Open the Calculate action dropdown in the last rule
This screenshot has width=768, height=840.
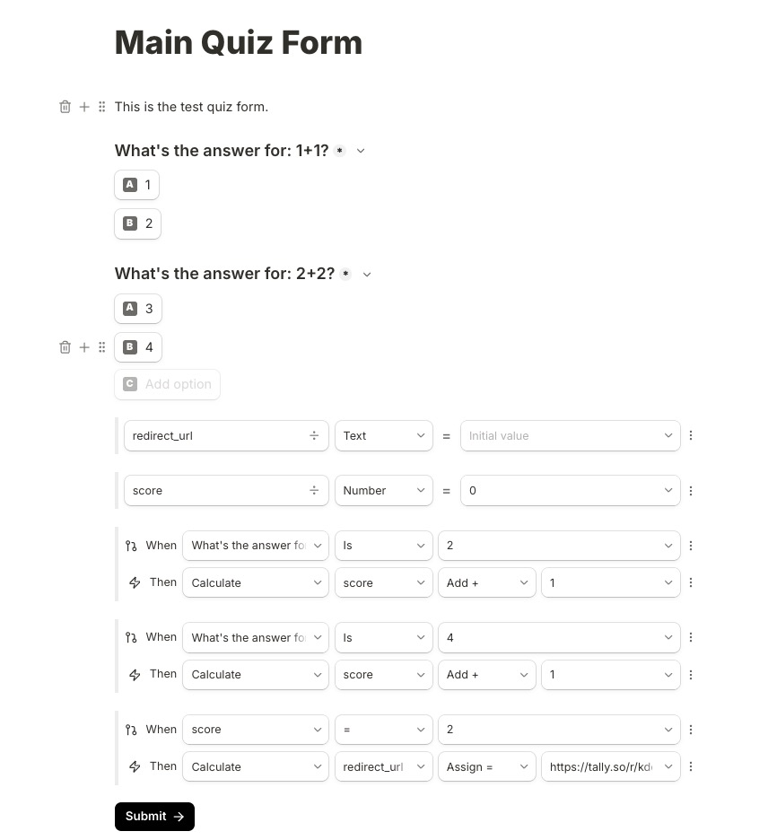[x=255, y=766]
